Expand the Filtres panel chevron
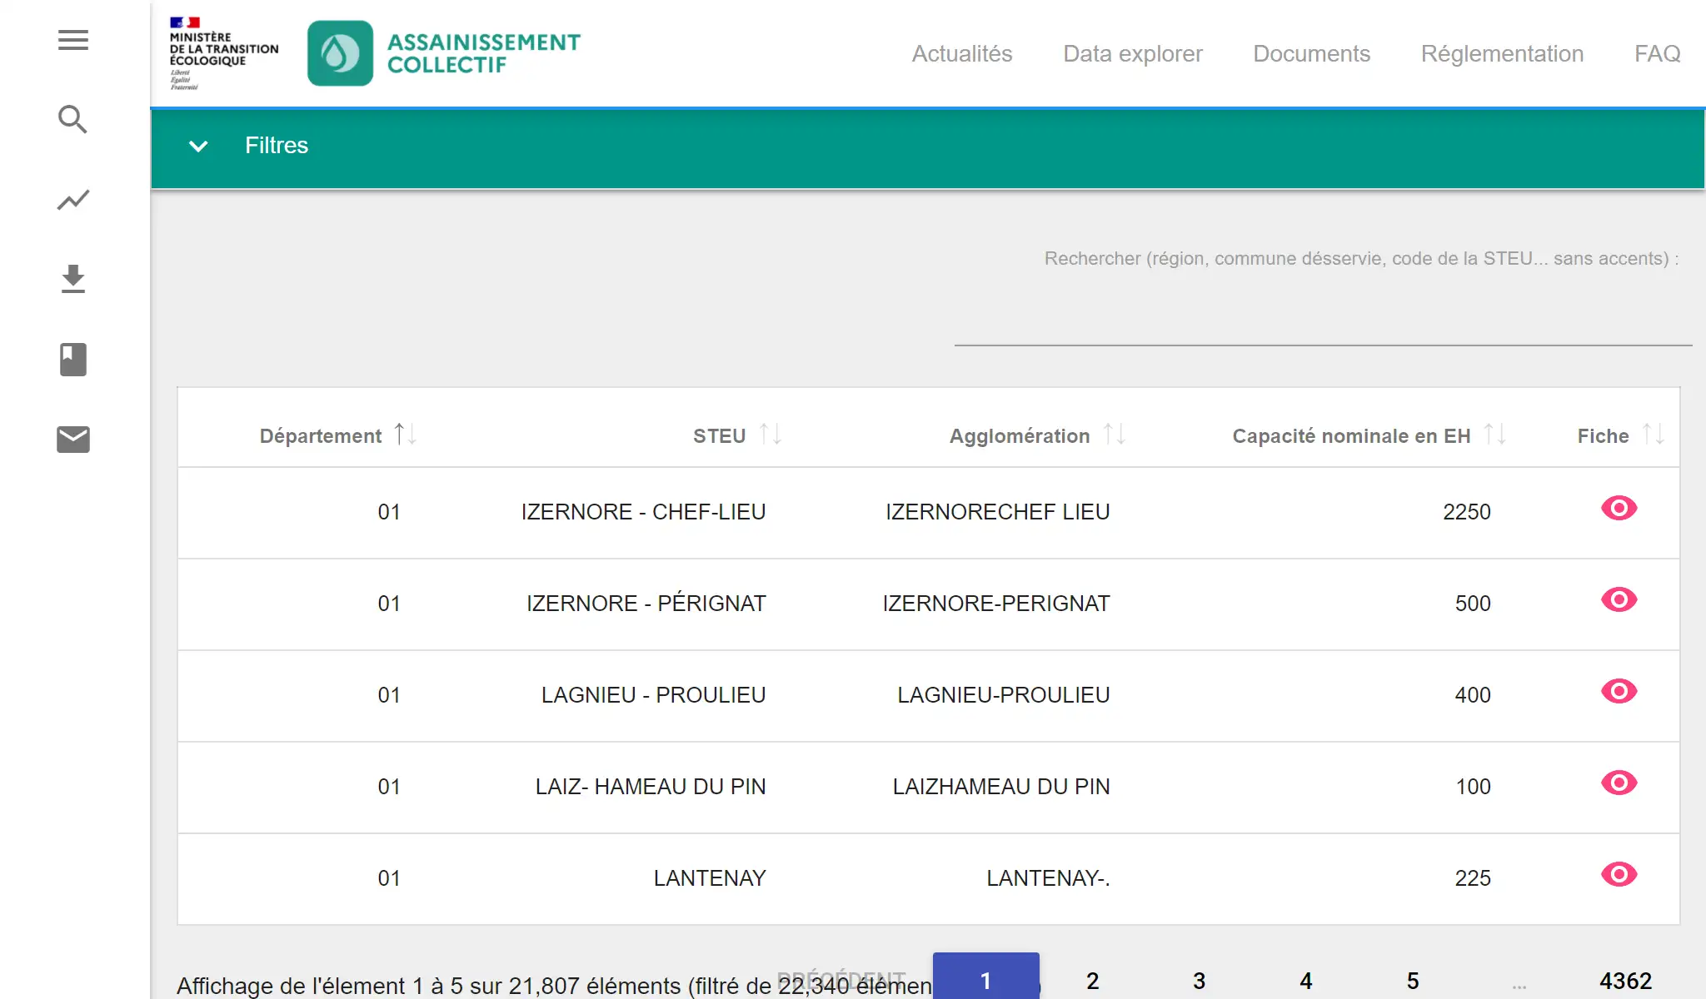1706x999 pixels. 198,147
